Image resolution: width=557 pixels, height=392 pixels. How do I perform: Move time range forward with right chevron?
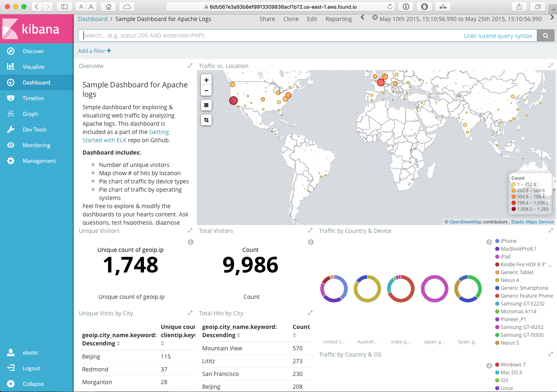point(552,17)
